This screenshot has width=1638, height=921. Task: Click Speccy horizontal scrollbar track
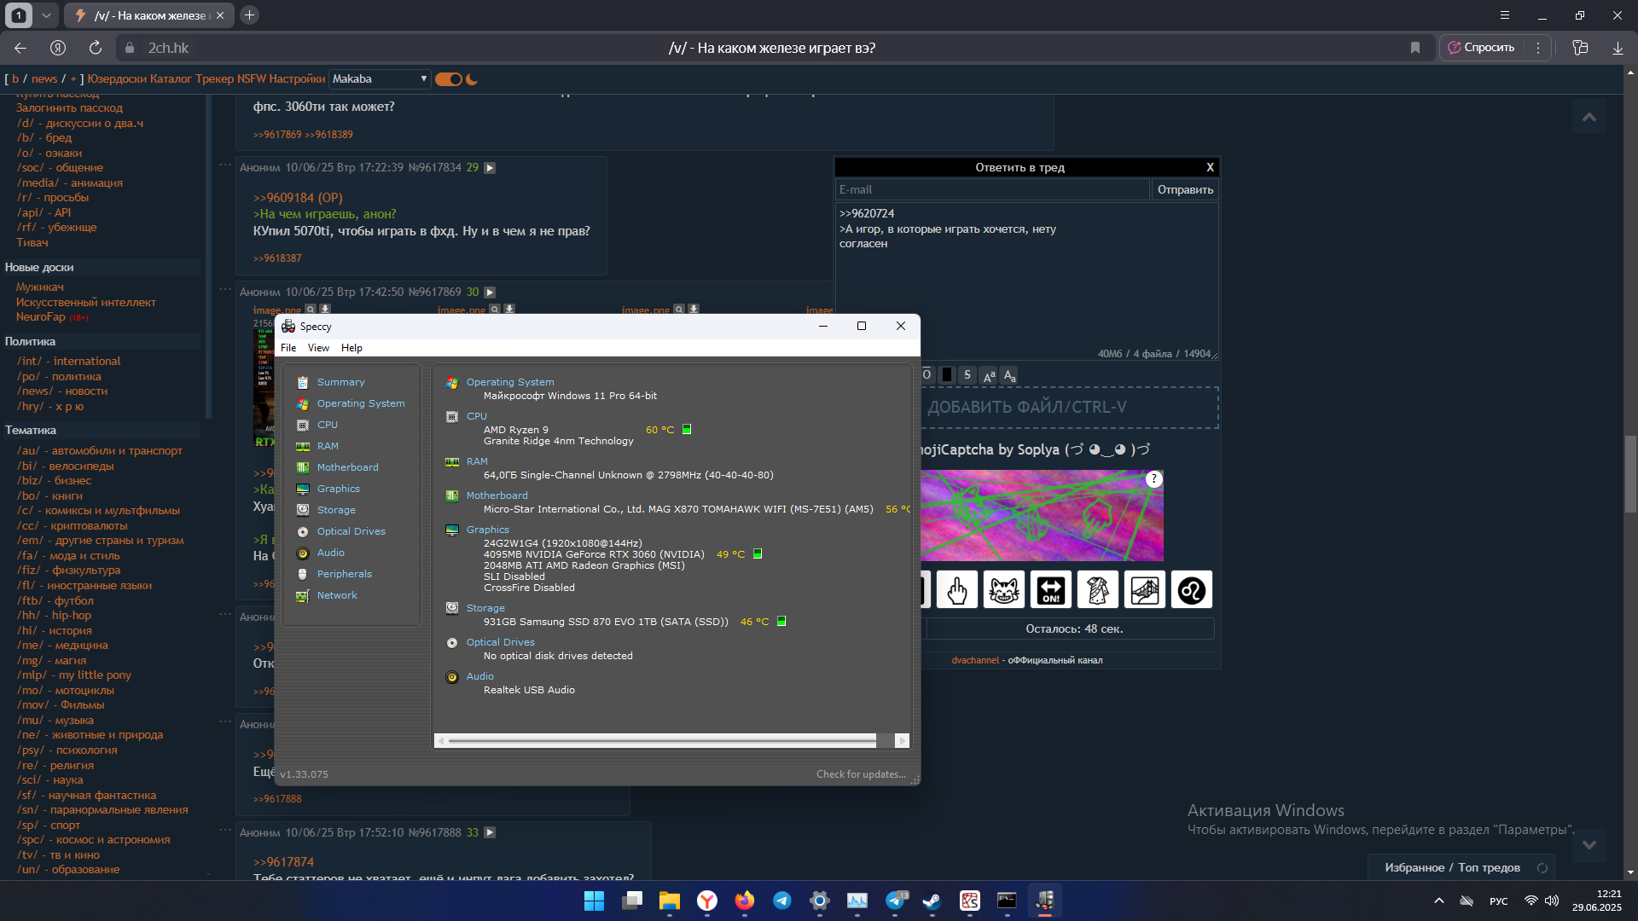[885, 741]
